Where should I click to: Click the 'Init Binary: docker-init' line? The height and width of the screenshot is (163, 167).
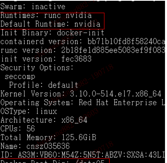point(52,33)
